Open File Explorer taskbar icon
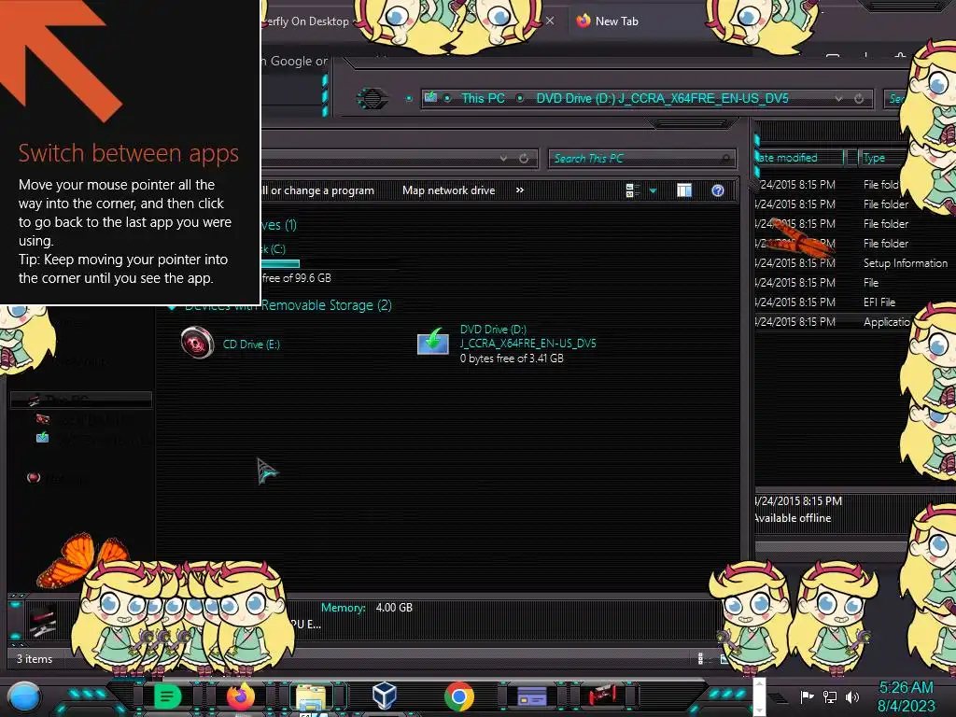 tap(311, 696)
